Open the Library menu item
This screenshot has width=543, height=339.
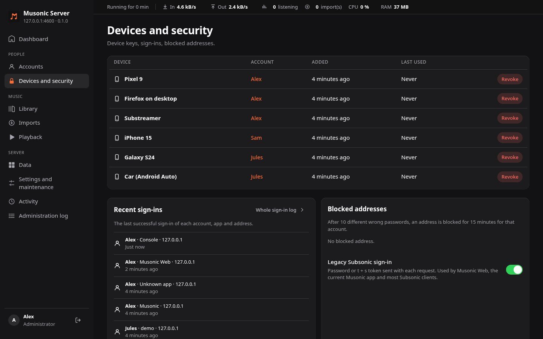[47, 109]
